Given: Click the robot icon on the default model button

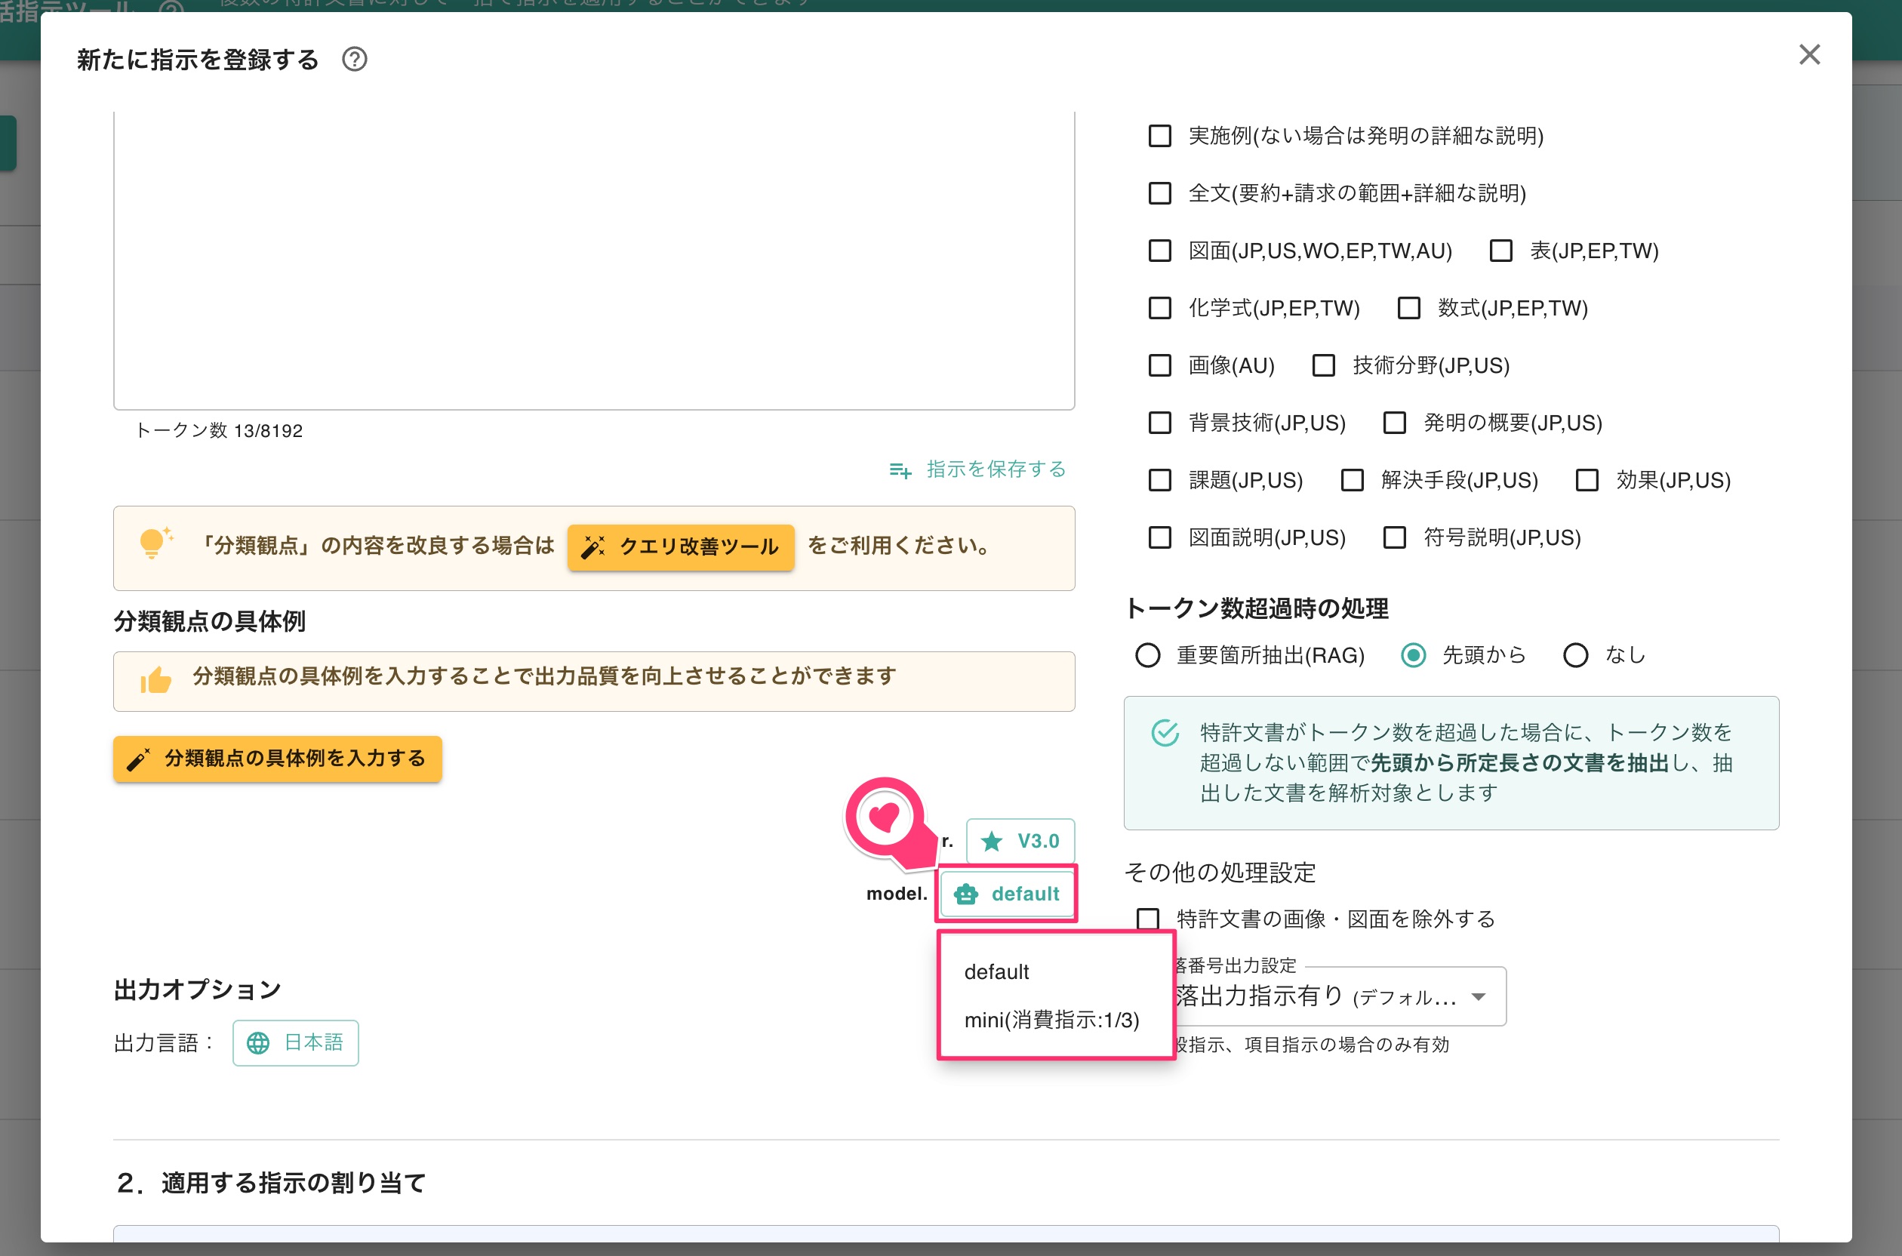Looking at the screenshot, I should (x=967, y=894).
